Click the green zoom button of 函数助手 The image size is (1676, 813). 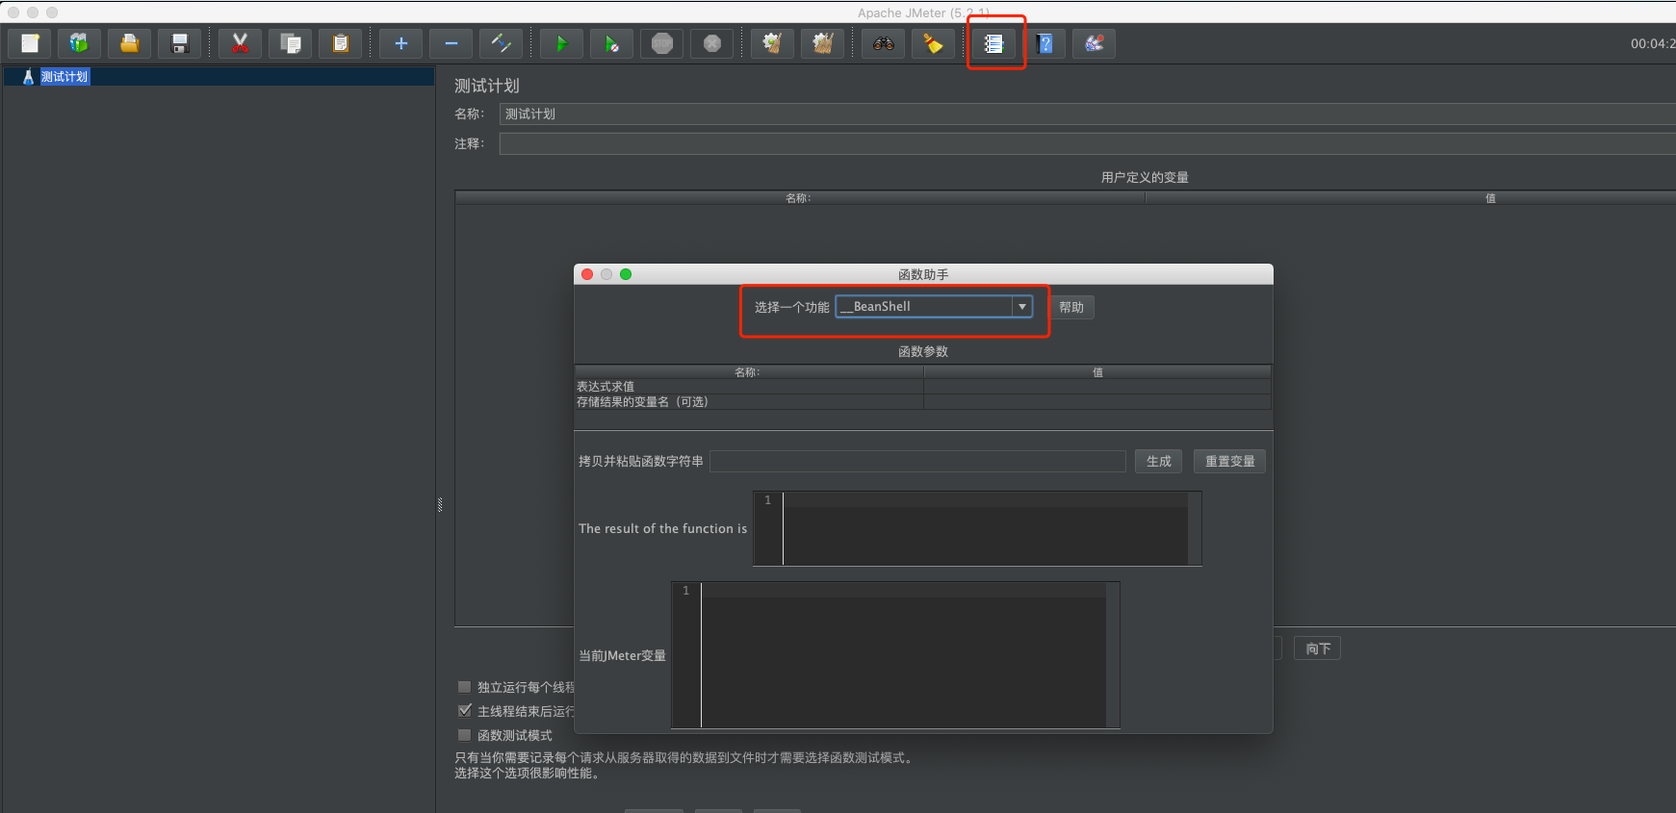tap(626, 274)
